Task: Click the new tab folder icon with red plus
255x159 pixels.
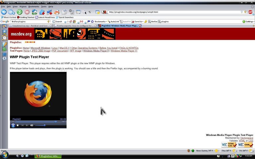Action: pos(42,12)
